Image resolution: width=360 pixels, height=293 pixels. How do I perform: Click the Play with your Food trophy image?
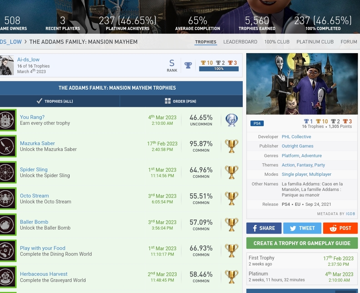click(x=8, y=251)
